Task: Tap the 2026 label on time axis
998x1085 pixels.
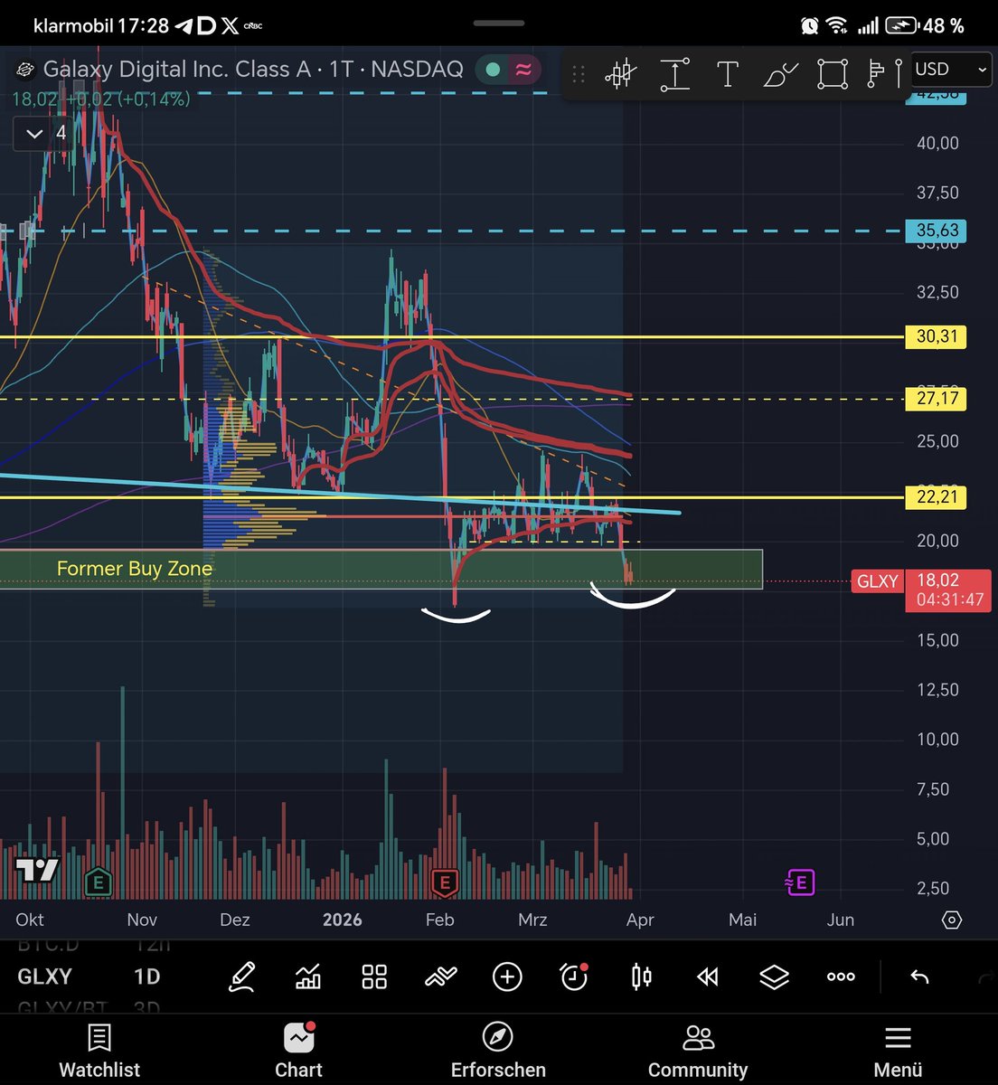Action: [x=342, y=920]
